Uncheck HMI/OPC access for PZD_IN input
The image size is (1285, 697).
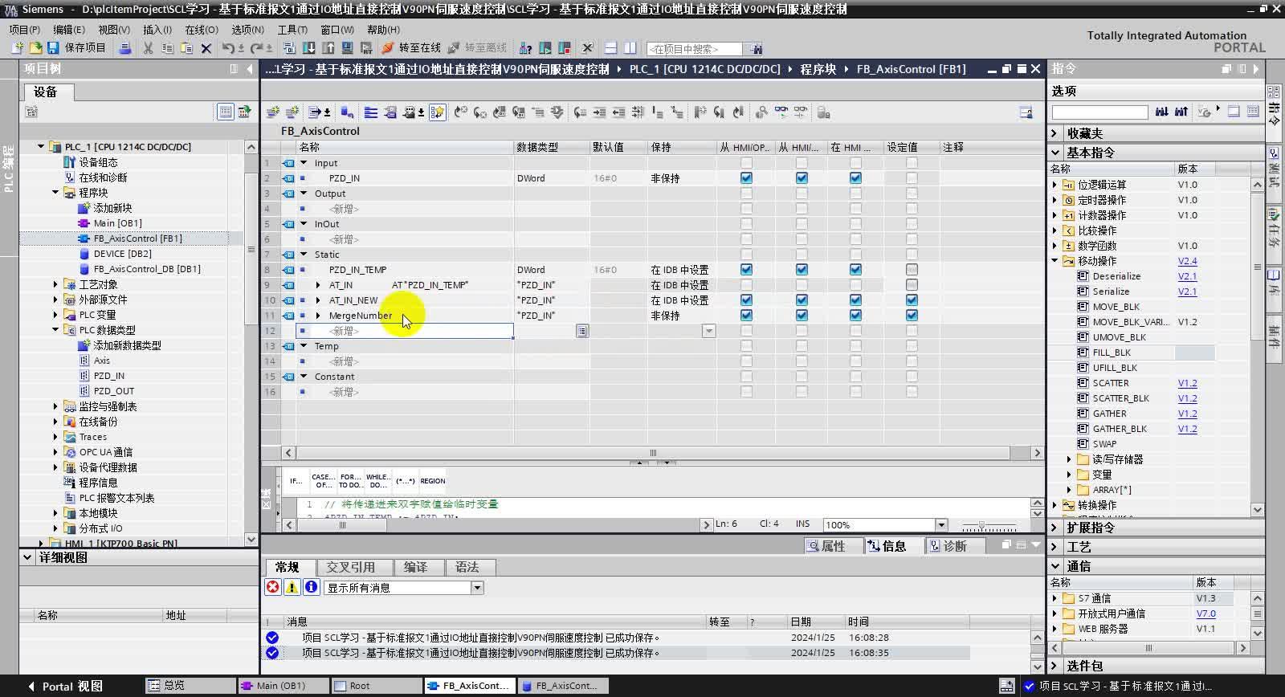point(747,178)
